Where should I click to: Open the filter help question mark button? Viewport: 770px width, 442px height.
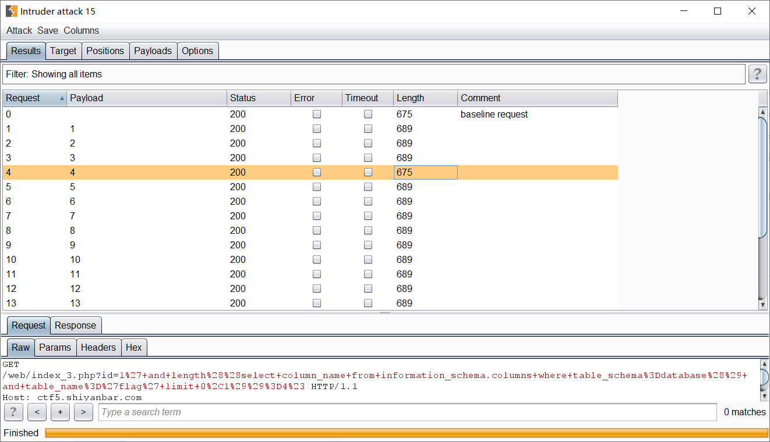coord(757,74)
